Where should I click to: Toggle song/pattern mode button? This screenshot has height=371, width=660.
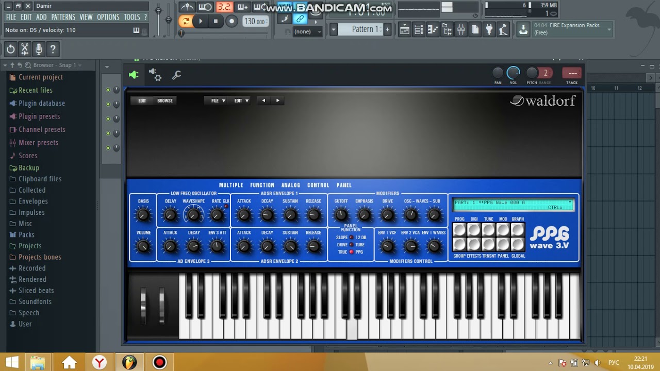pos(185,21)
